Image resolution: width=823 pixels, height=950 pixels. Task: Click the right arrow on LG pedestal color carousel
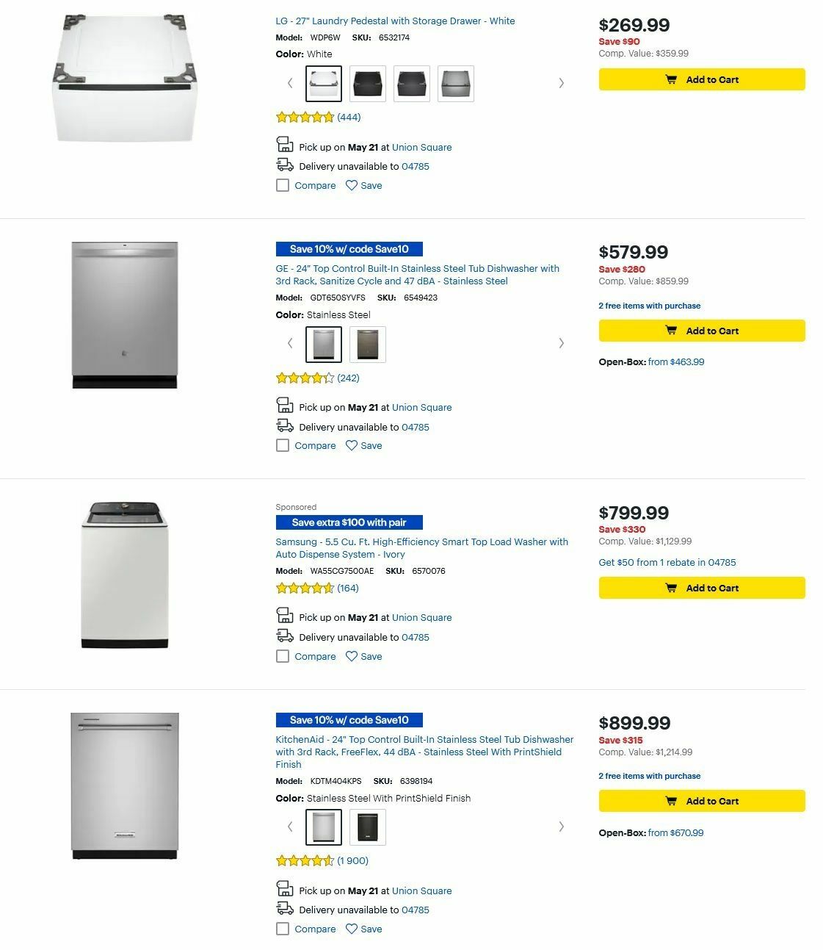pos(562,83)
